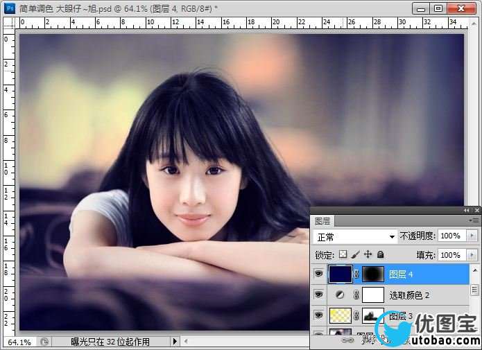
Task: Close the document window
Action: (461, 8)
